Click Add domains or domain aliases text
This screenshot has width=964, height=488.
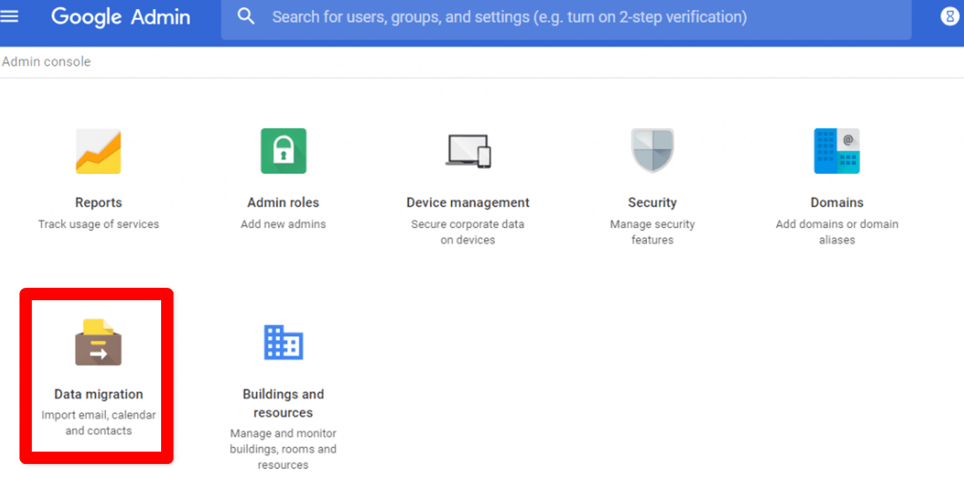[837, 232]
